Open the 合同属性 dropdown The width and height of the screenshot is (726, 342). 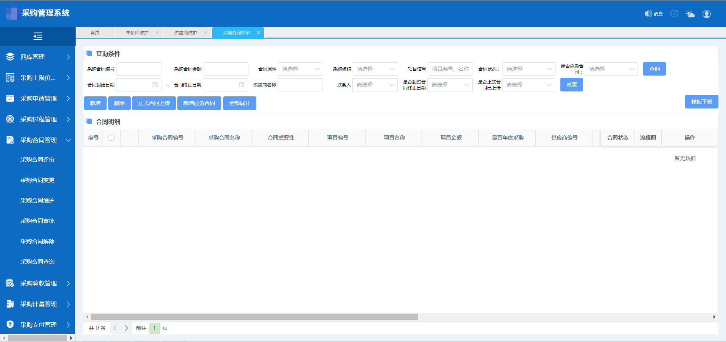301,69
